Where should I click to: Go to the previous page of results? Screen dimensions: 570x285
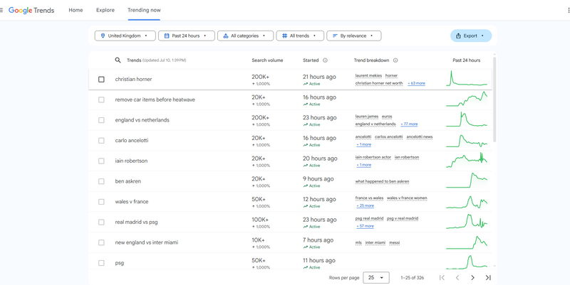[x=457, y=278]
